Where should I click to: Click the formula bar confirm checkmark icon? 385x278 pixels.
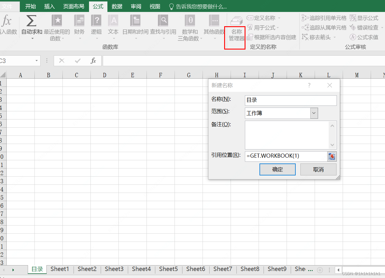pos(78,61)
